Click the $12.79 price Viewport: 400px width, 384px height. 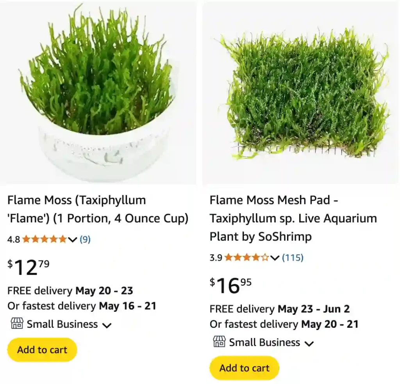[29, 268]
